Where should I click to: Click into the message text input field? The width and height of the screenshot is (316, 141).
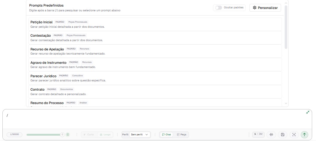coord(149,119)
